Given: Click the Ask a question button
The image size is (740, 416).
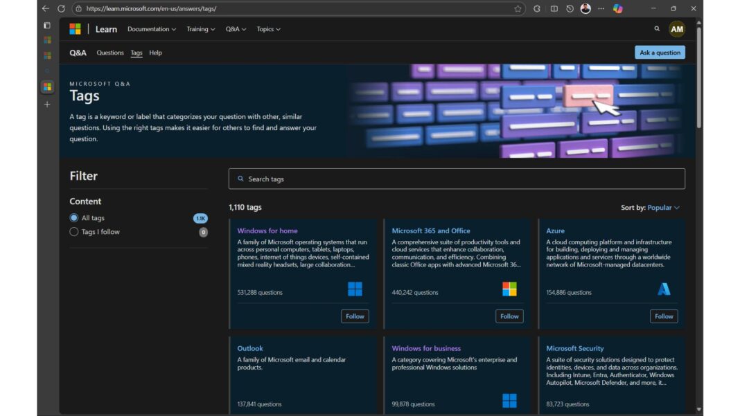Looking at the screenshot, I should pyautogui.click(x=659, y=52).
